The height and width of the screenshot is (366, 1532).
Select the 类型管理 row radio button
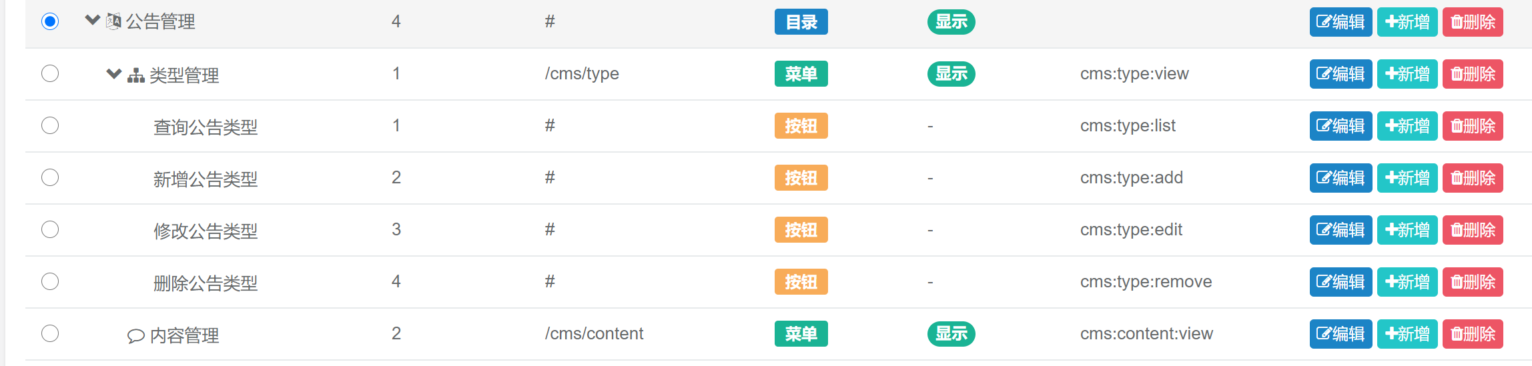[x=50, y=73]
